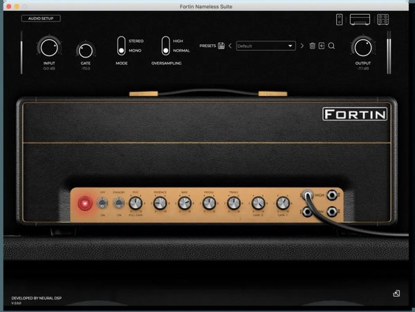Open the Default preset dropdown
Screen dimensions: 415x312
[x=266, y=46]
